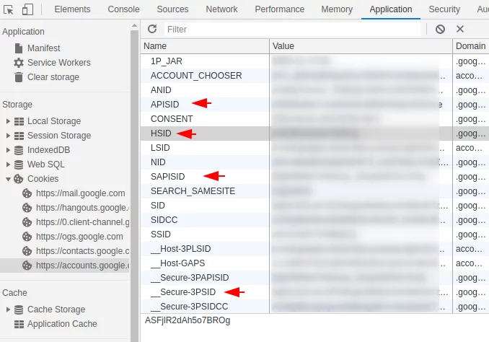Select the mail.google.com cookie icon
489x342 pixels.
pos(27,193)
